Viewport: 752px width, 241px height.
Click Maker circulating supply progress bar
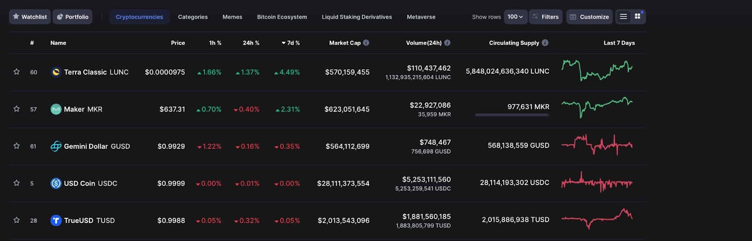point(512,115)
